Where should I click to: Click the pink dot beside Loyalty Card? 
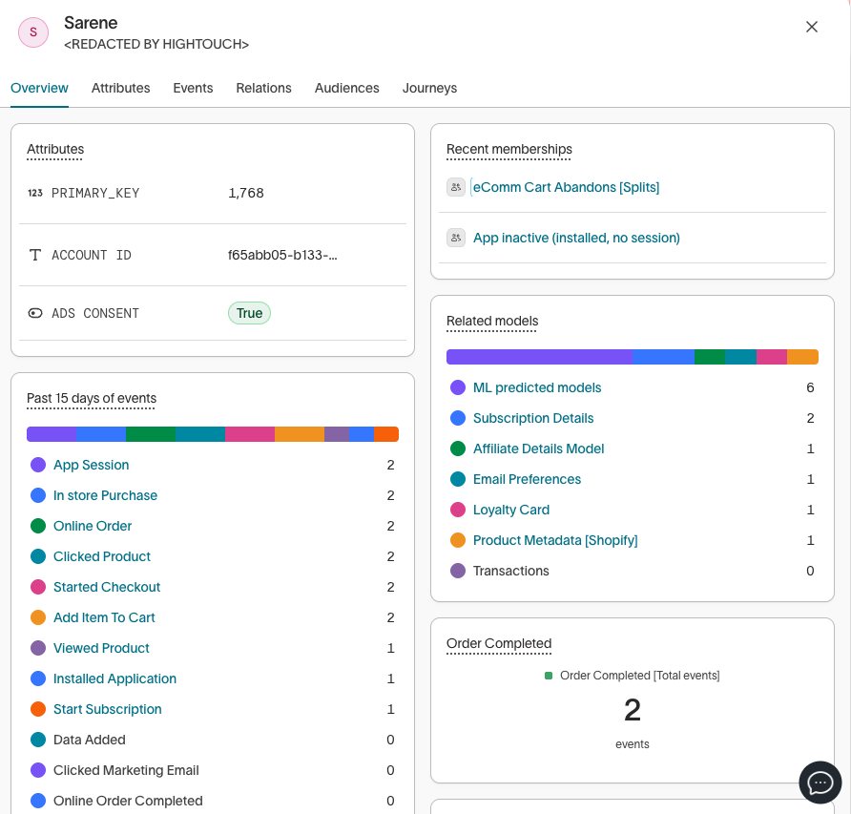pyautogui.click(x=456, y=510)
